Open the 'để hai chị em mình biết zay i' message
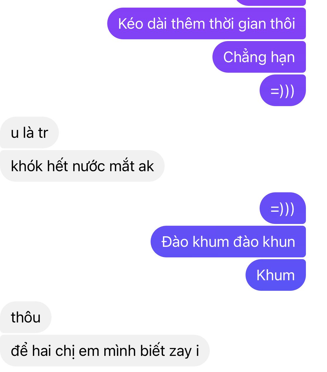Screen dimensions: 327x372 tap(105, 351)
